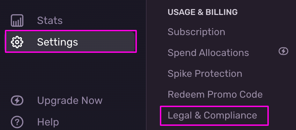This screenshot has width=296, height=130.
Task: Go to Spend Allocations
Action: (x=208, y=53)
